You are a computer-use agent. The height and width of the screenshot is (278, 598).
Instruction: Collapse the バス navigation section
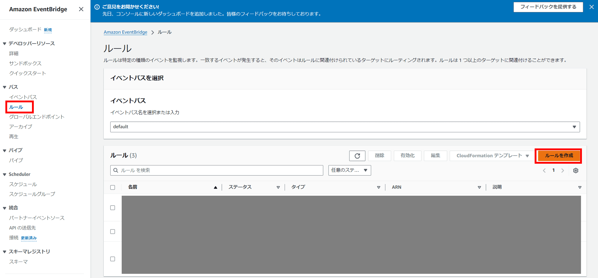pos(4,87)
